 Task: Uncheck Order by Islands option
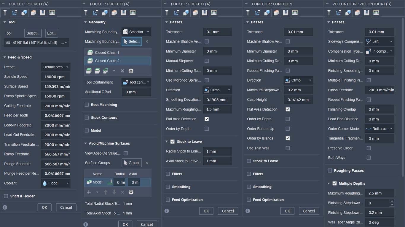click(x=288, y=138)
